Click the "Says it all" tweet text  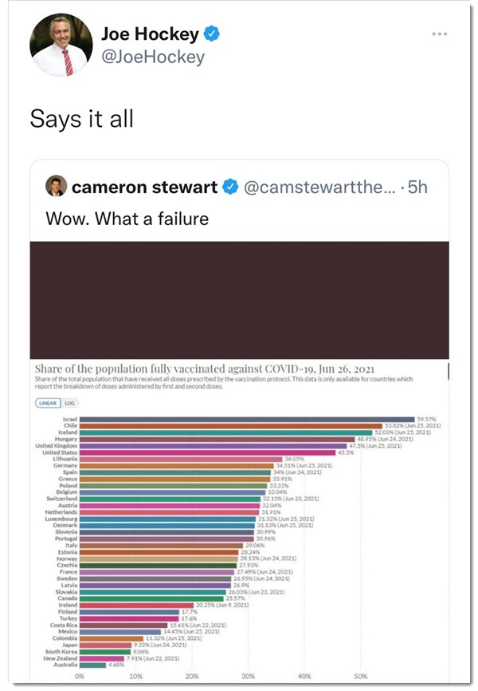tap(81, 119)
